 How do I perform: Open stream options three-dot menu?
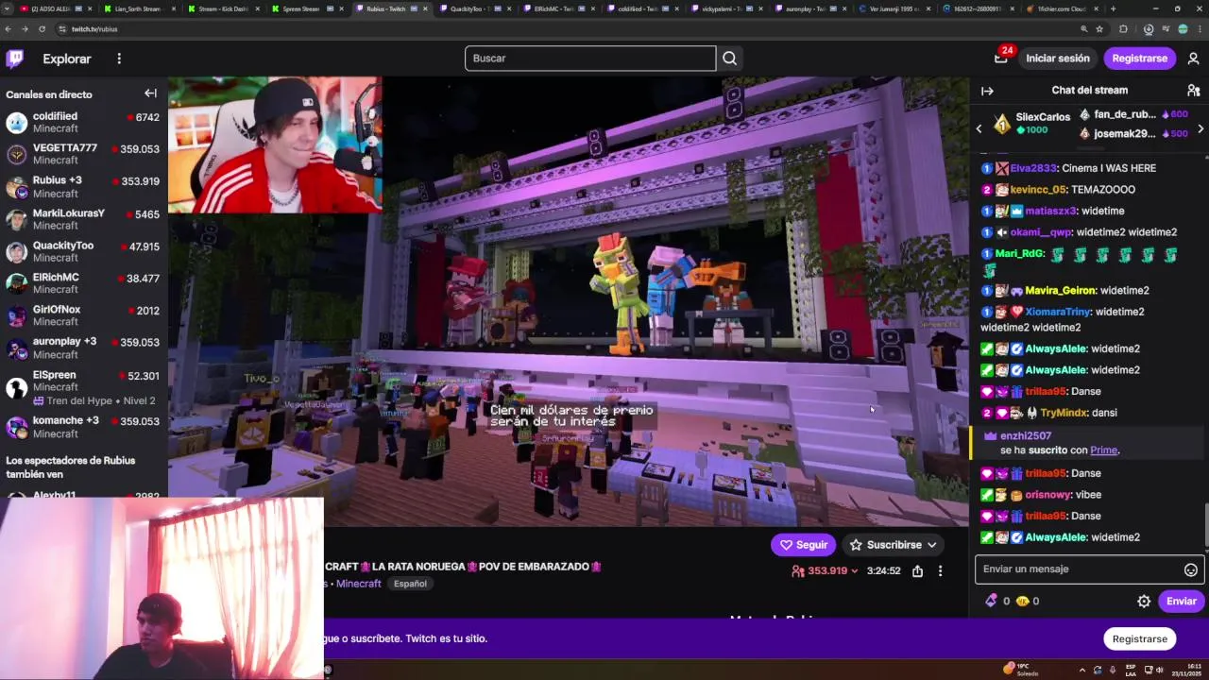(940, 570)
